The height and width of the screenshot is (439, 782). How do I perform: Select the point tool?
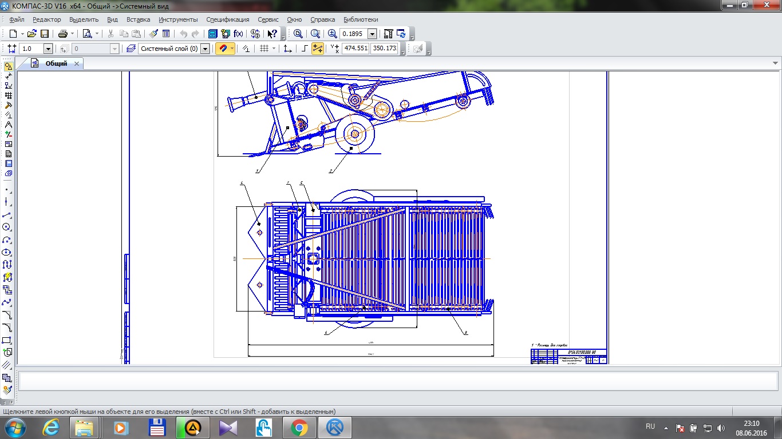6,189
